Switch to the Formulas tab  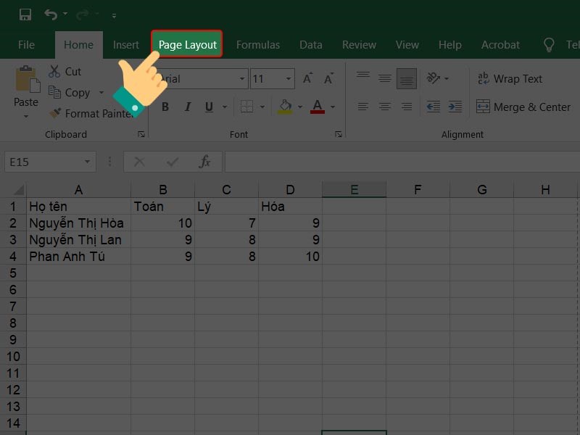pyautogui.click(x=258, y=45)
